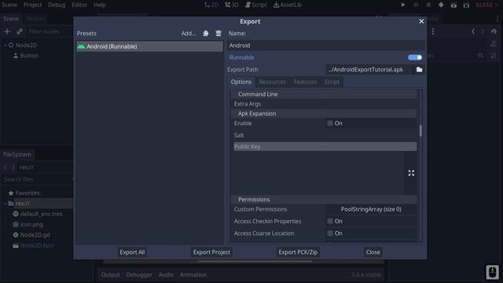Select icon.png in FileSystem
This screenshot has height=283, width=503.
coord(31,224)
